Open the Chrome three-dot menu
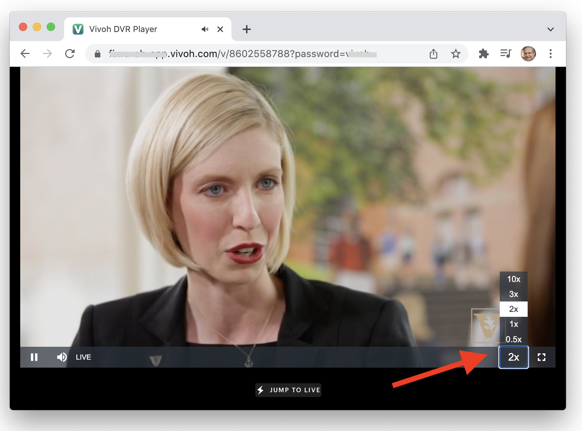The width and height of the screenshot is (582, 431). [551, 54]
